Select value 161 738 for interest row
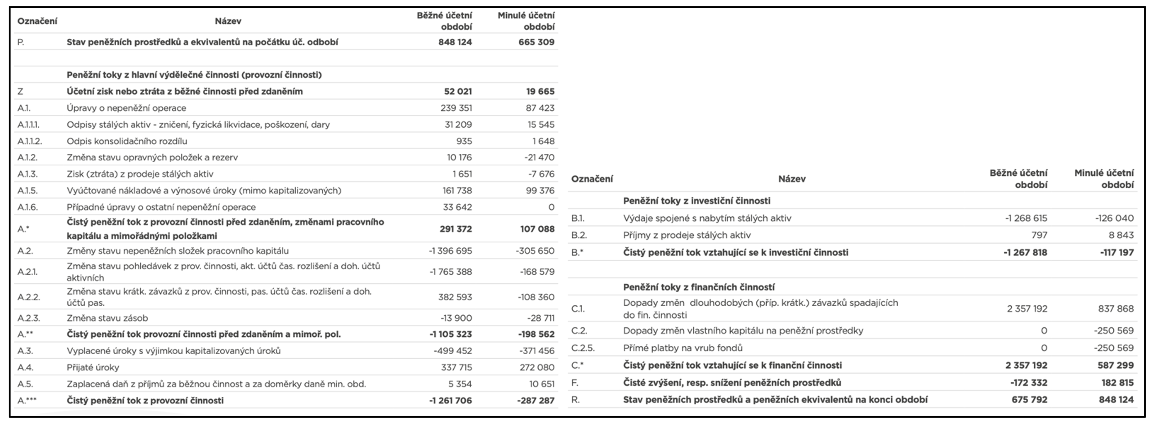This screenshot has width=1158, height=428. click(457, 190)
